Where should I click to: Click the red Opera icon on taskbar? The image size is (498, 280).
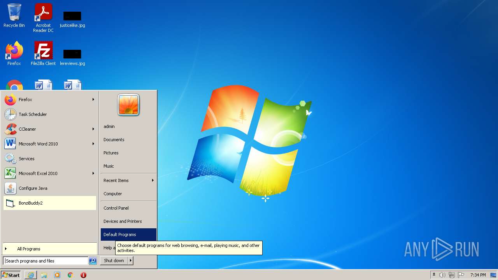[83, 275]
